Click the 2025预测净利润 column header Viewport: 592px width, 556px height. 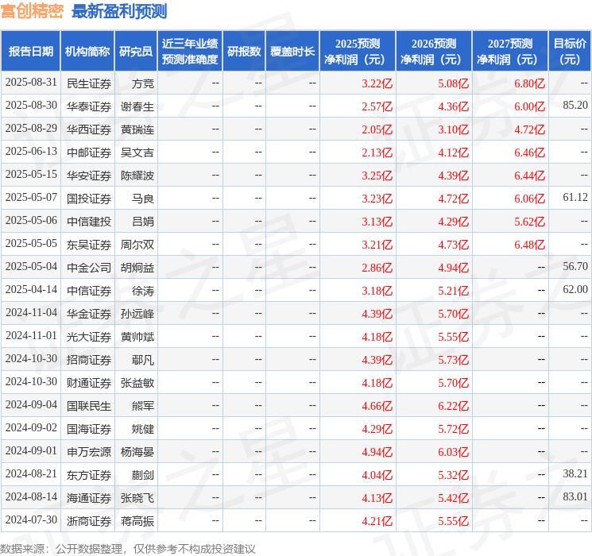358,51
